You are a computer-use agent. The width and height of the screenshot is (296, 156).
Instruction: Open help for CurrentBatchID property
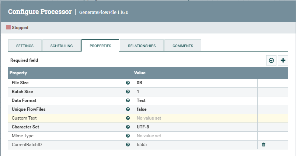point(128,145)
